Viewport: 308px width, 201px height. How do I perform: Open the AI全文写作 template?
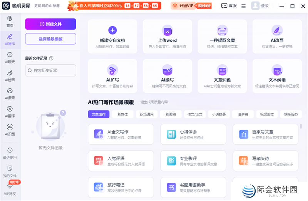(121, 134)
